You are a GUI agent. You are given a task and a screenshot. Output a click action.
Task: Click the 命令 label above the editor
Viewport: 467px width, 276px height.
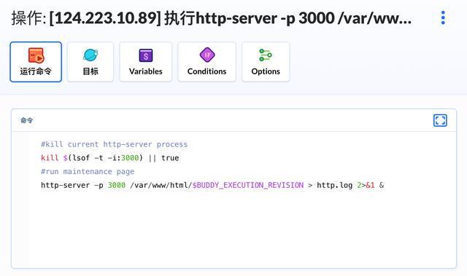[x=27, y=120]
